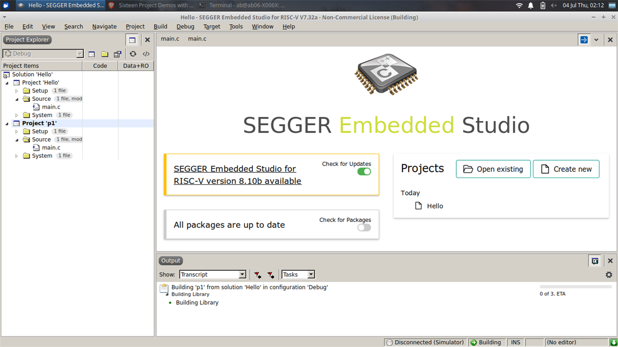
Task: Open the project options icon in explorer toolbar
Action: (117, 54)
